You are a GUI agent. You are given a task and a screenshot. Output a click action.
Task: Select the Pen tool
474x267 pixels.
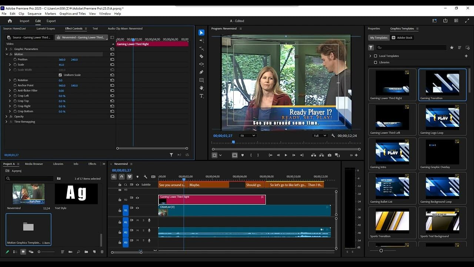point(201,72)
